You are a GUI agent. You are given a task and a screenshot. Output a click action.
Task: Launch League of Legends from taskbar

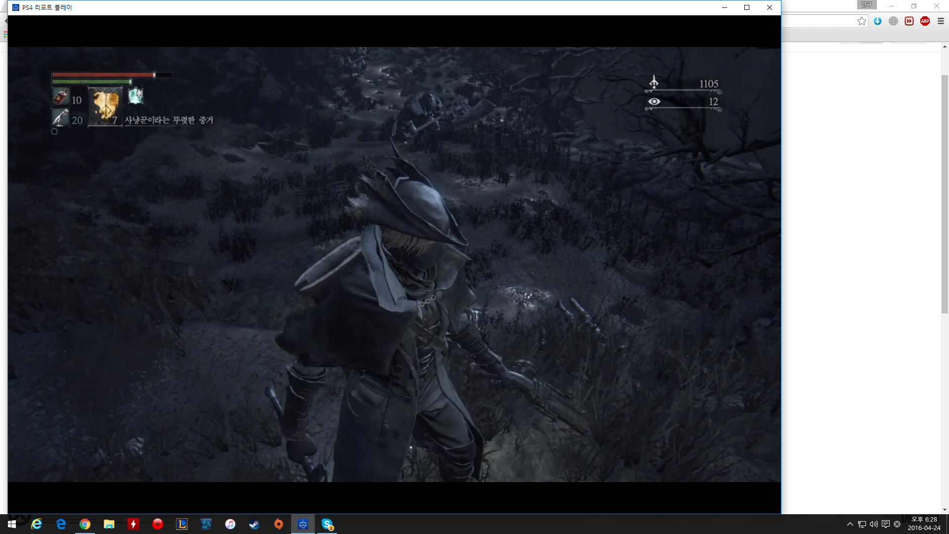[182, 524]
